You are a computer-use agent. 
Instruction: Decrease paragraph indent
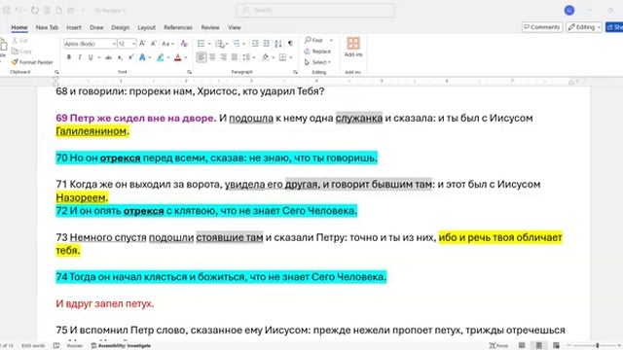255,43
